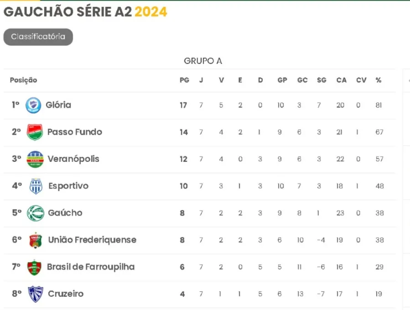Click the GP column header
Screen dimensions: 410x310
pos(282,80)
